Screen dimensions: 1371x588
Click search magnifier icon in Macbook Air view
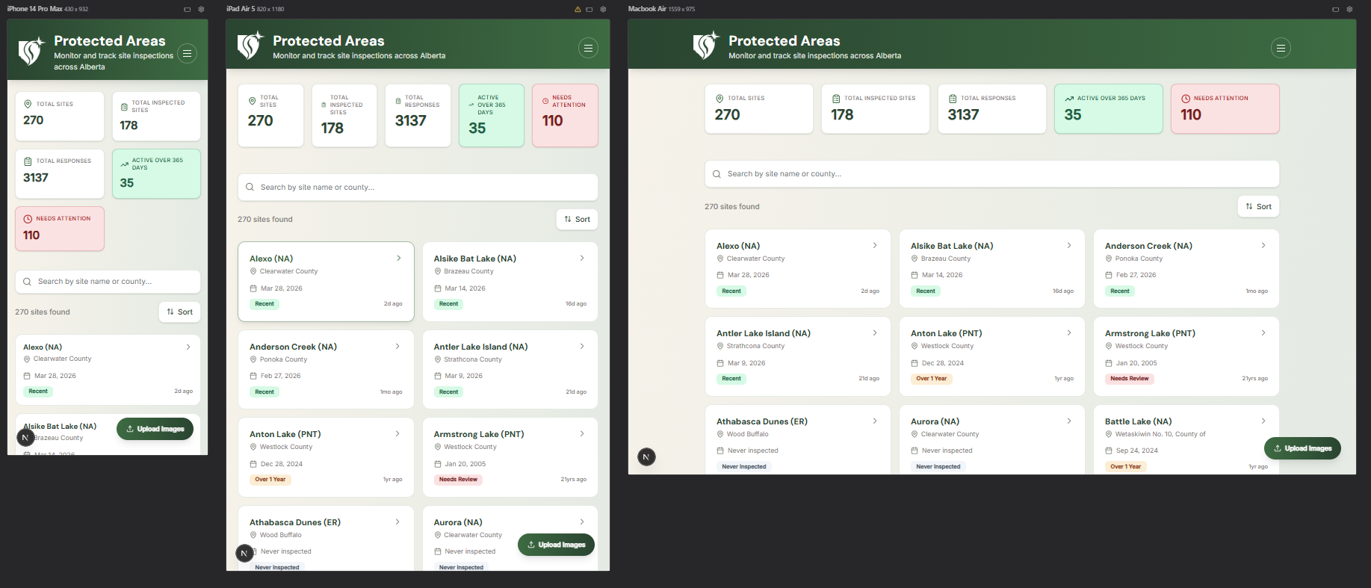717,174
